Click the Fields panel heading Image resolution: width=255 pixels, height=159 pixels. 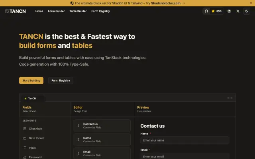coord(27,107)
